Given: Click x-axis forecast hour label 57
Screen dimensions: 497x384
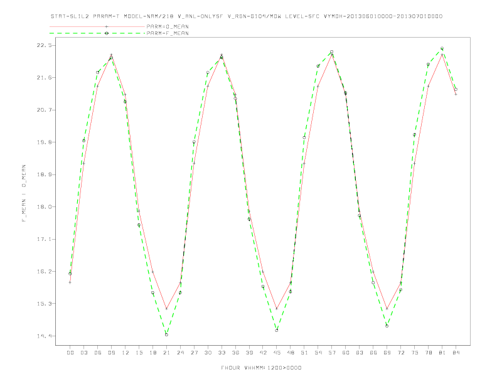Looking at the screenshot, I should (x=332, y=353).
